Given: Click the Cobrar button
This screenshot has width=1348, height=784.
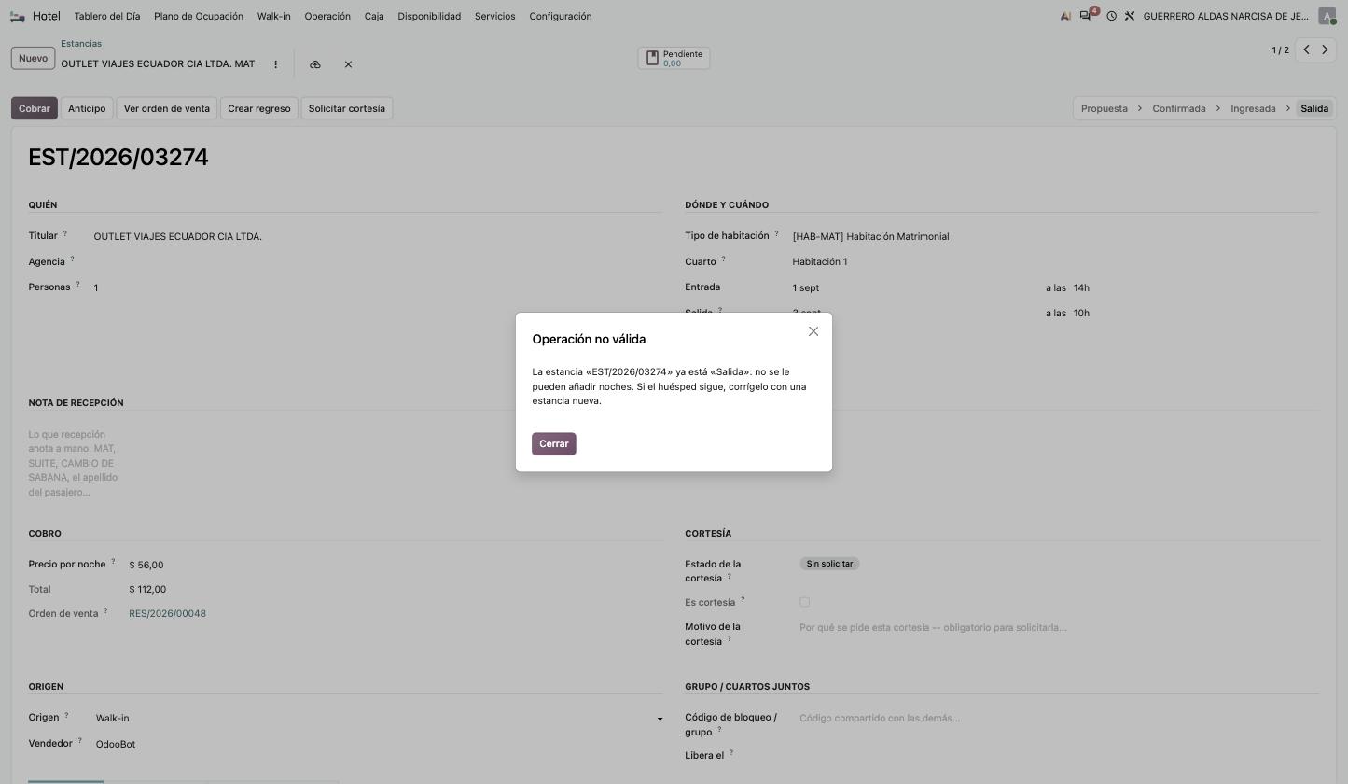Looking at the screenshot, I should click(x=35, y=108).
